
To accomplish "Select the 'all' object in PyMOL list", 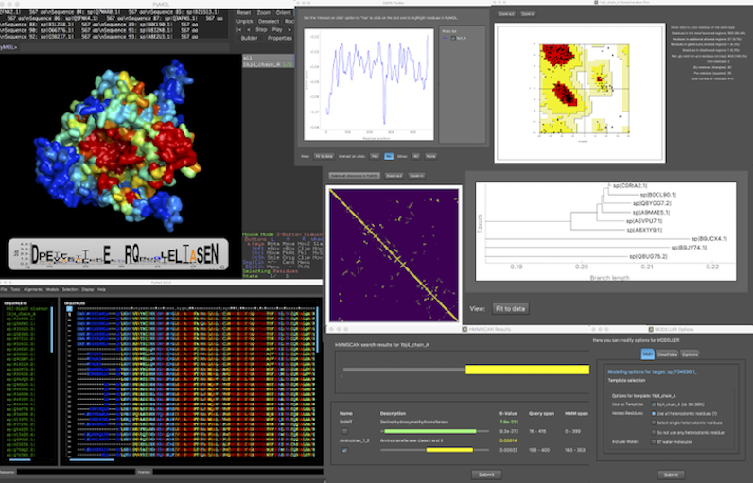I will [268, 58].
